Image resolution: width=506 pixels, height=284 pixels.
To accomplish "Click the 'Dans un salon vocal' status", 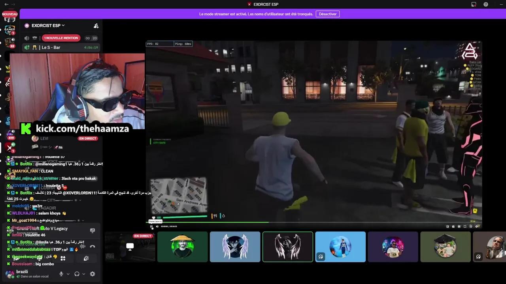I will [34, 277].
